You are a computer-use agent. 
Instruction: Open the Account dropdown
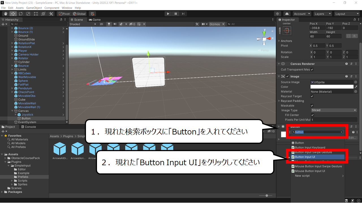[302, 14]
